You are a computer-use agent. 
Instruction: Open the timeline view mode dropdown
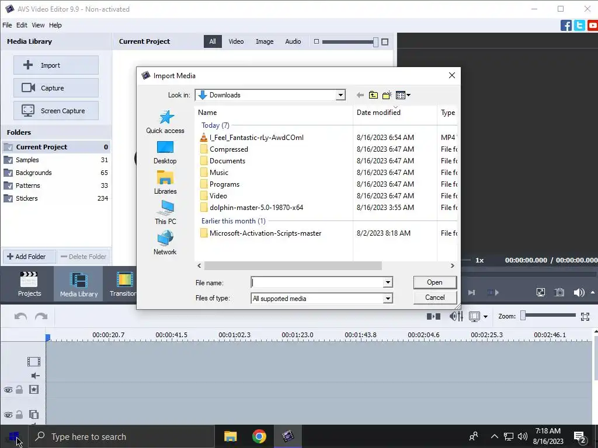pos(485,317)
